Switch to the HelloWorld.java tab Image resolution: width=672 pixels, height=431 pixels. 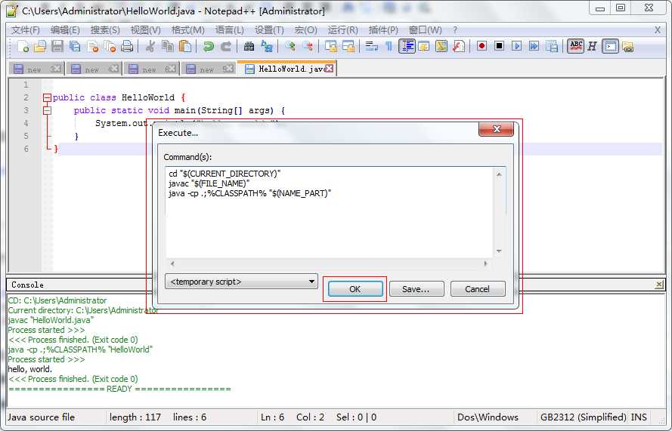[x=287, y=69]
